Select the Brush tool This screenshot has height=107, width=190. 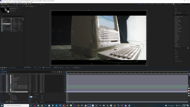(23, 4)
